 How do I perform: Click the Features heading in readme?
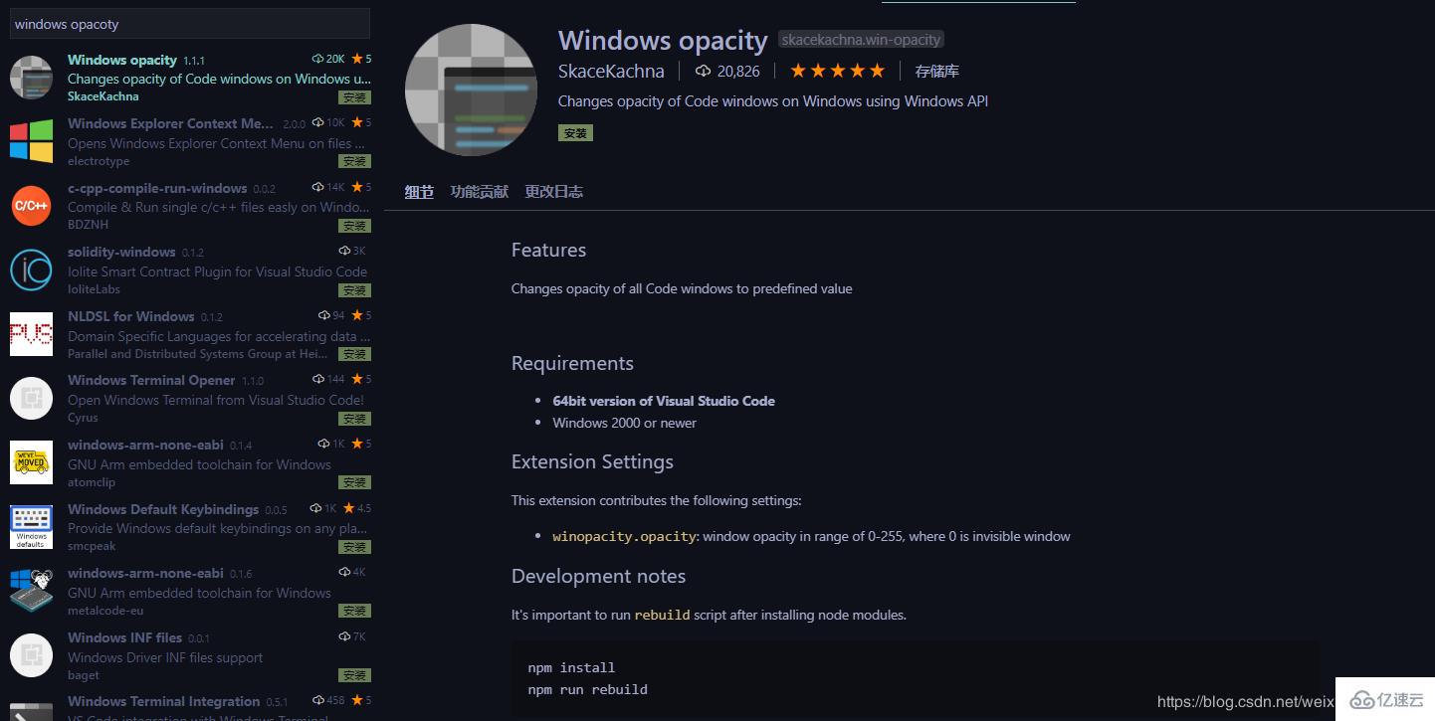click(548, 250)
